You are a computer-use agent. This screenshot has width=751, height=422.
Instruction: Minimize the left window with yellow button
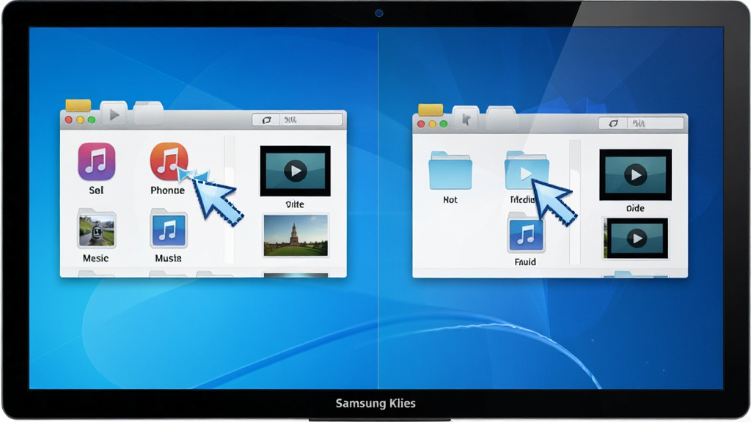tap(80, 119)
